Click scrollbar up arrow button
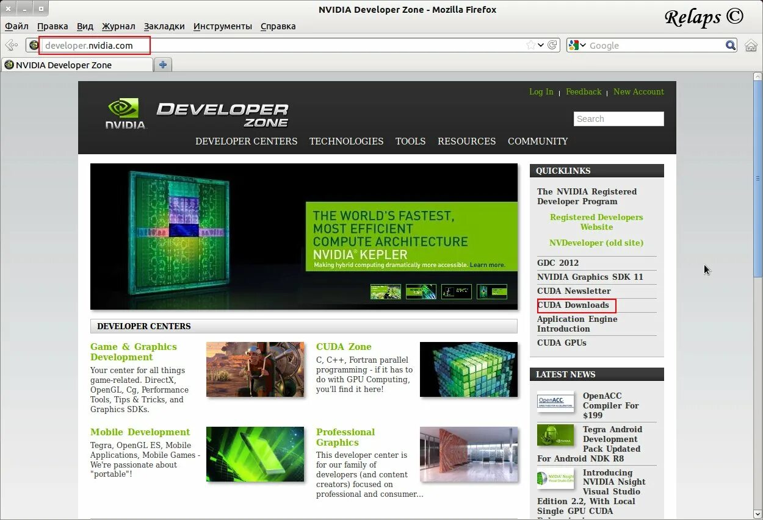This screenshot has height=520, width=763. (x=758, y=76)
